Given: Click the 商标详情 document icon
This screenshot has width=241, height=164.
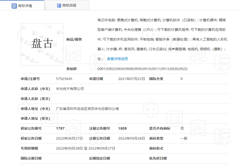Looking at the screenshot, I should pyautogui.click(x=14, y=6).
